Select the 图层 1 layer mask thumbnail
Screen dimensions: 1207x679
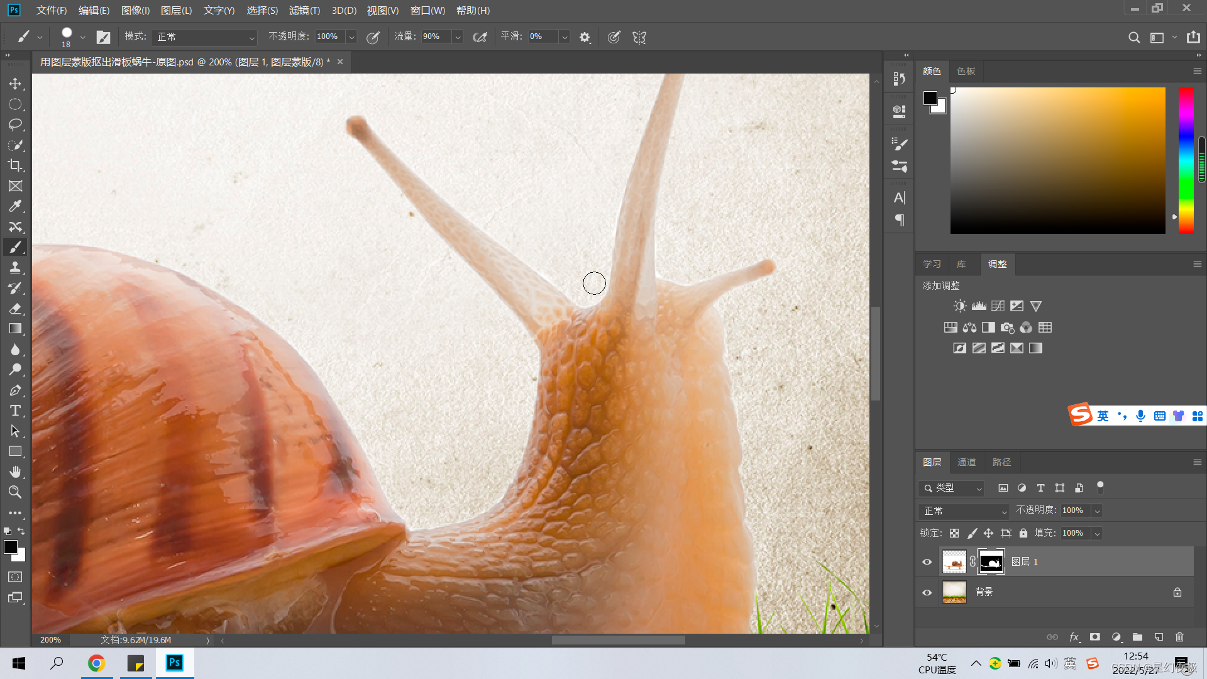coord(991,562)
